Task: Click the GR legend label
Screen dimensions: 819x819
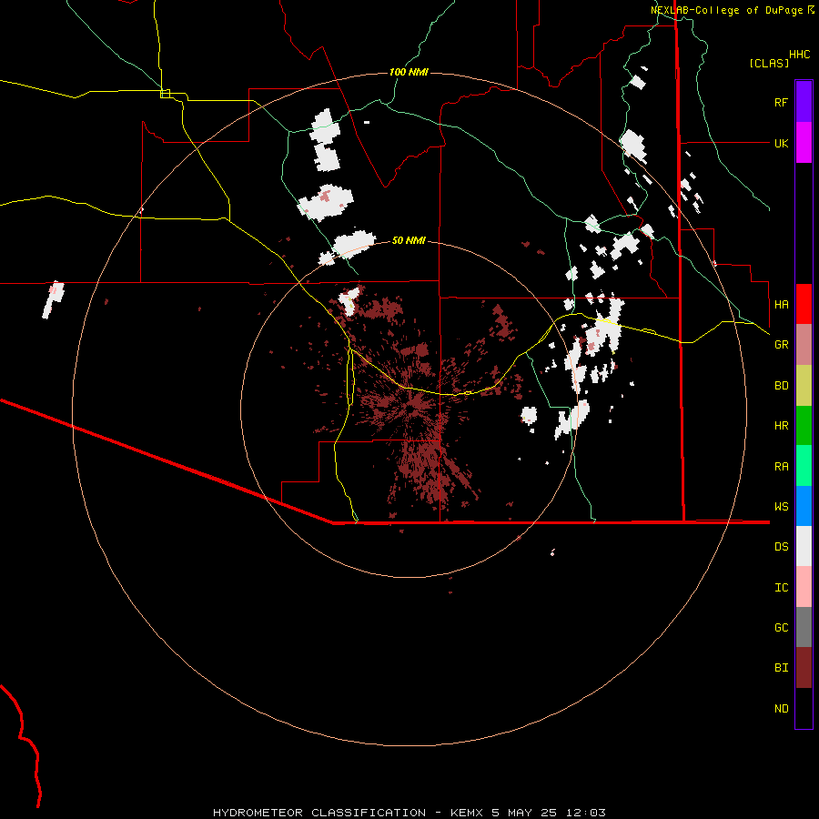Action: (782, 345)
